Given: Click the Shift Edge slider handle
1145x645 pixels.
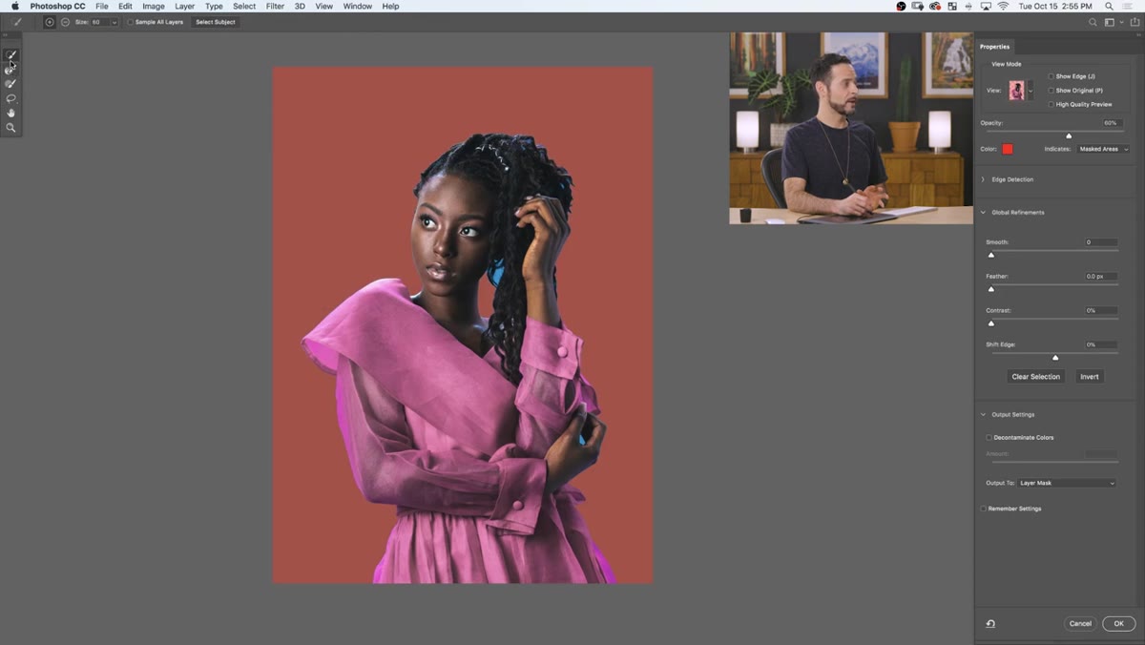Looking at the screenshot, I should [x=1055, y=358].
